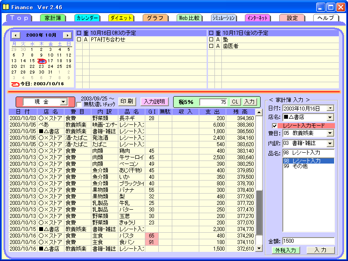
Task: Click the 品名 input field
Action: click(308, 153)
